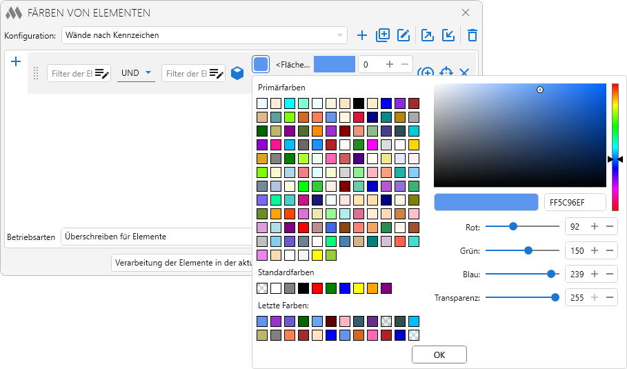Duplicate the current configuration
This screenshot has width=627, height=369.
(x=383, y=35)
